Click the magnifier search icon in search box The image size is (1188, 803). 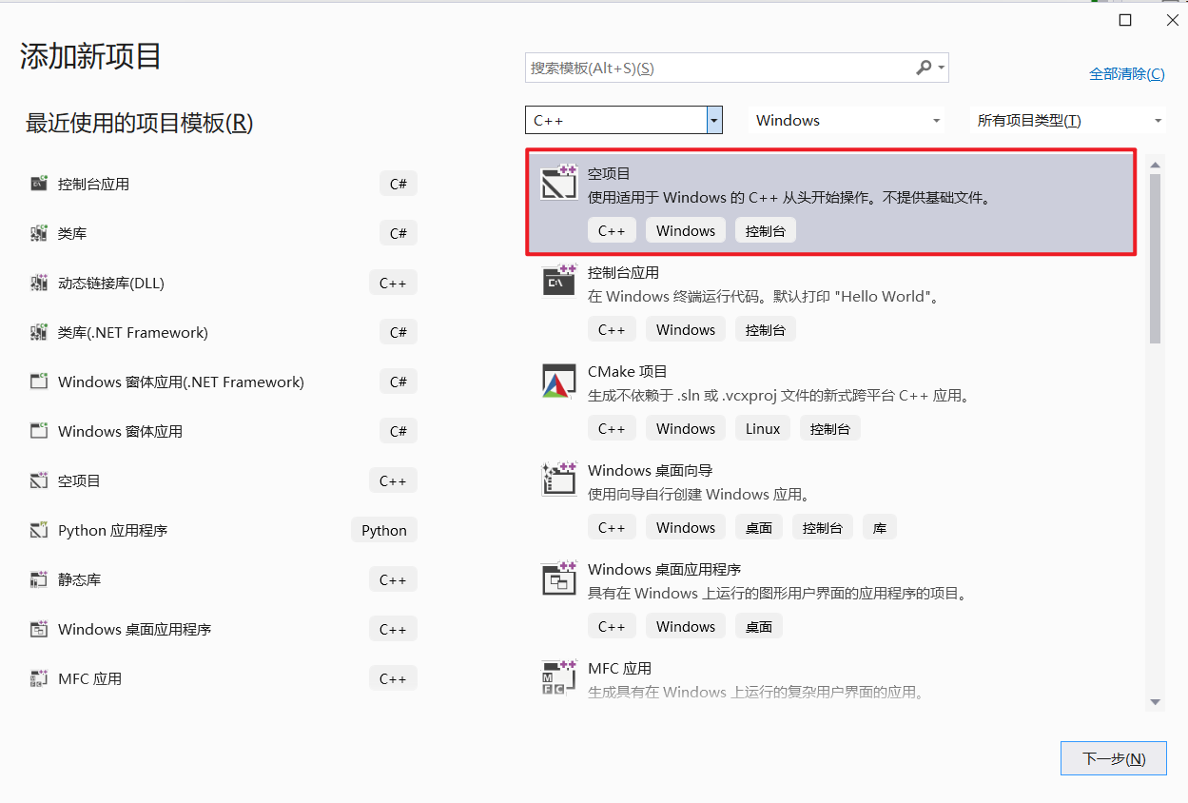[x=924, y=68]
